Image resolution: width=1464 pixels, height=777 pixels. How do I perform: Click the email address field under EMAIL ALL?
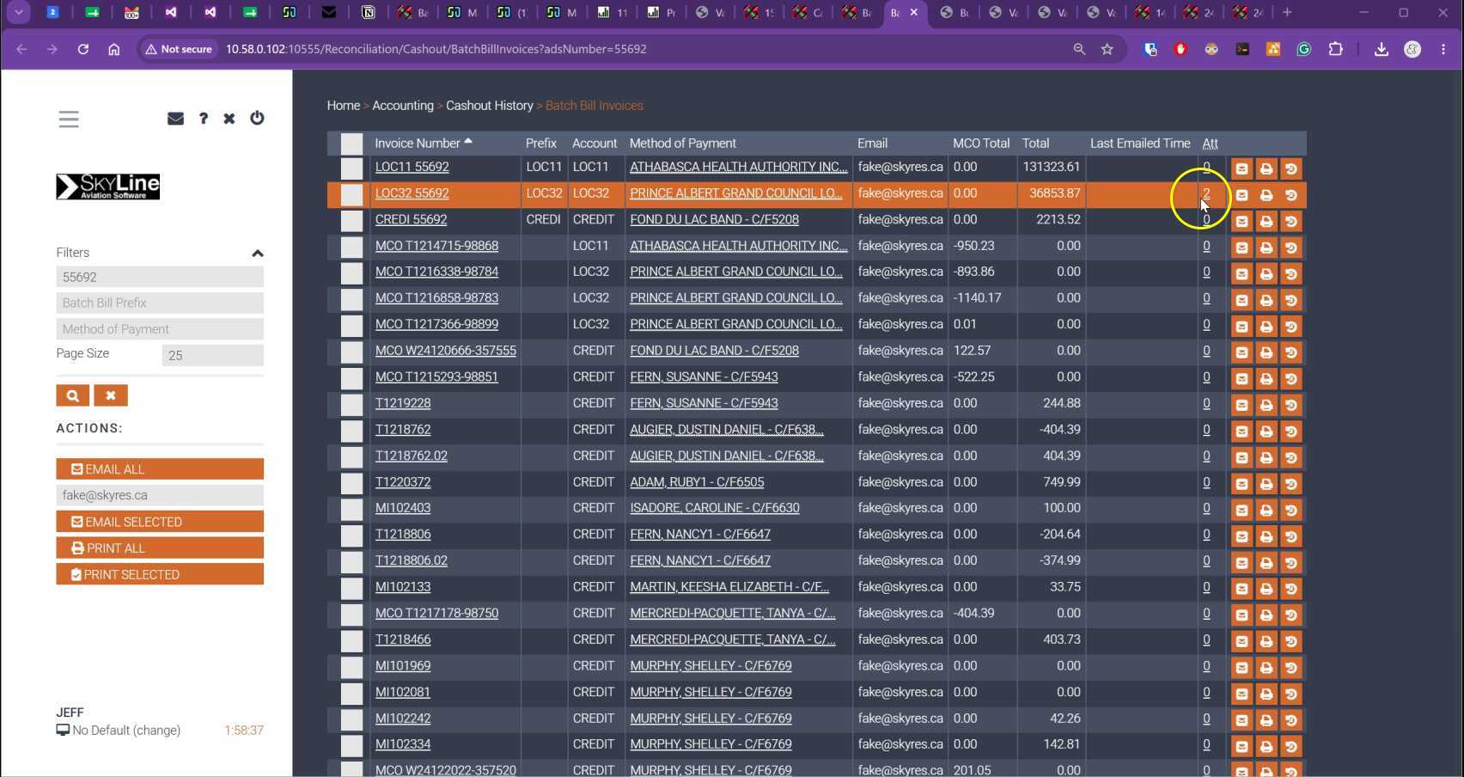point(160,495)
